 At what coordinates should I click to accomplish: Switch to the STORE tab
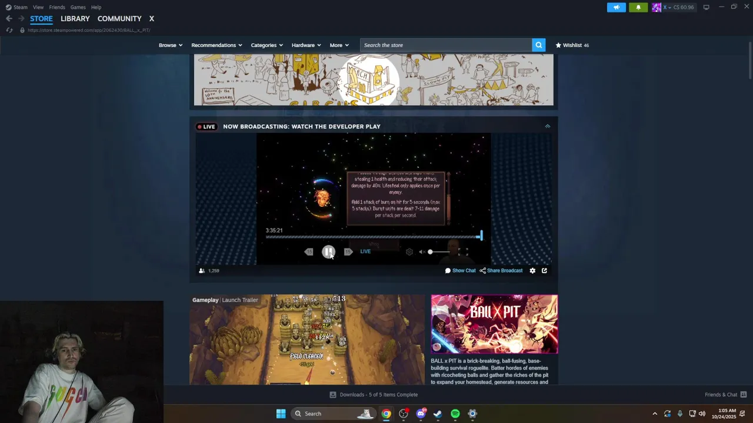(41, 19)
